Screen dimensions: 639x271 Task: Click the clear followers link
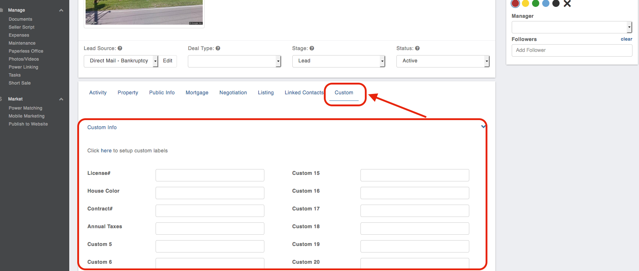point(626,39)
